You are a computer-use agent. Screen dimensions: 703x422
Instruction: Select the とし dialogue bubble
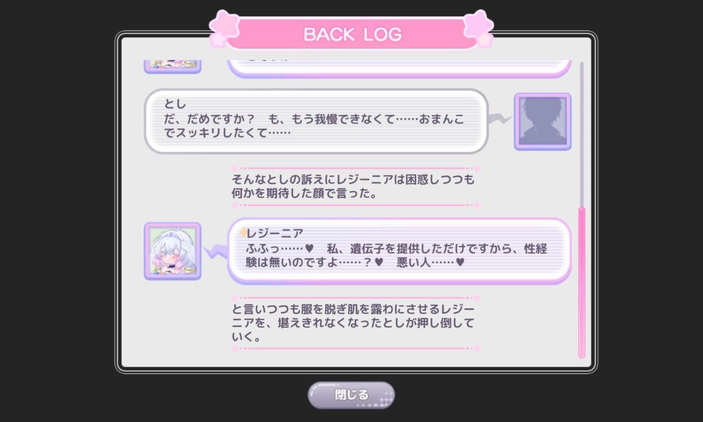316,121
